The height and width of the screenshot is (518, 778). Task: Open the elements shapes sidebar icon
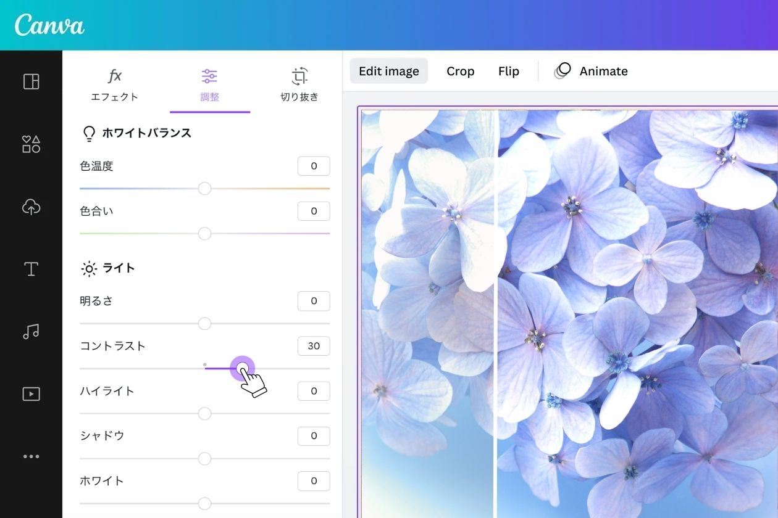point(31,144)
